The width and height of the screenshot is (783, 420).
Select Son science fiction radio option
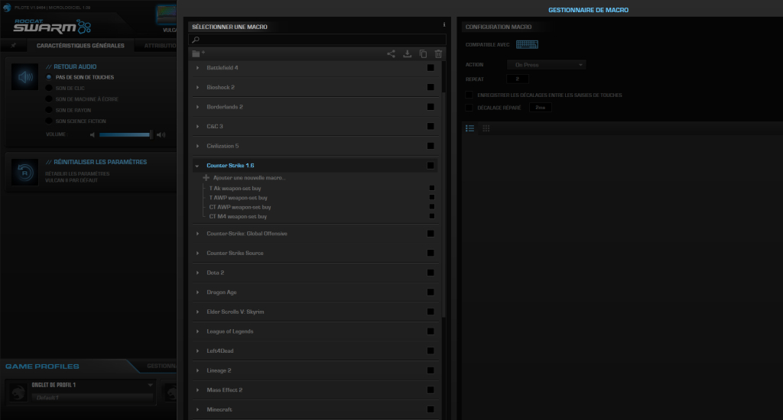click(x=49, y=121)
